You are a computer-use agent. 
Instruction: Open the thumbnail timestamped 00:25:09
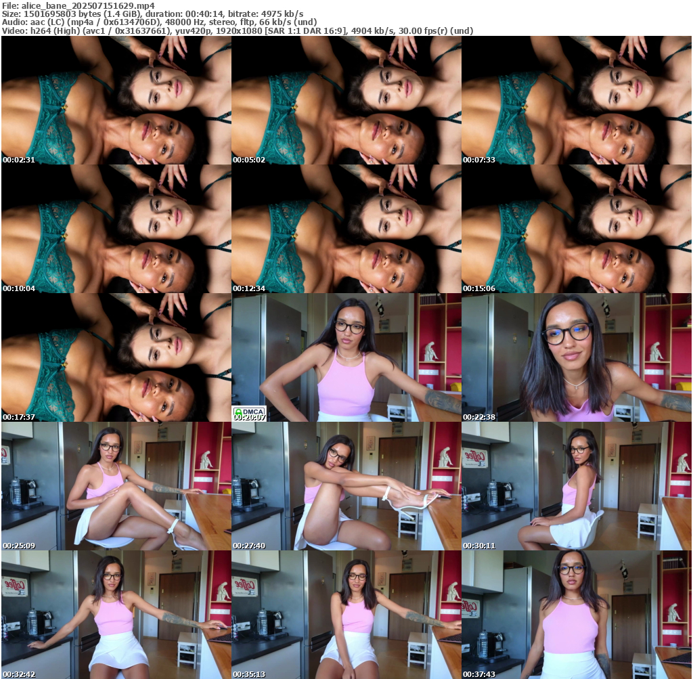pos(116,486)
